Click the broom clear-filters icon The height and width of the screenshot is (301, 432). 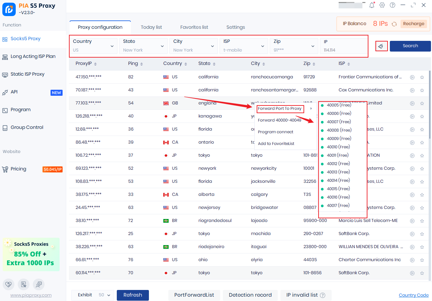click(x=381, y=46)
